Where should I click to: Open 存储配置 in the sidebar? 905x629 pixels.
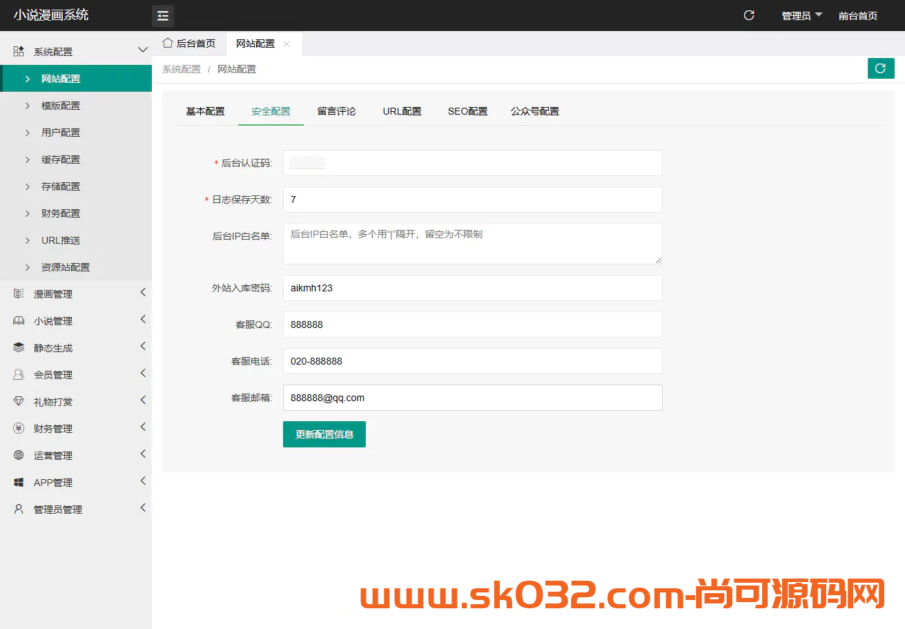[76, 186]
